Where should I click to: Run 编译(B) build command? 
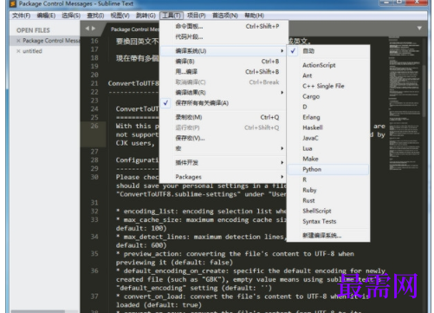pos(223,62)
